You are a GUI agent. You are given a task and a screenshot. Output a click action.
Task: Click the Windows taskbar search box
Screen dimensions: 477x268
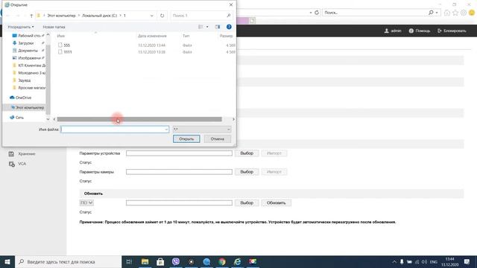[x=68, y=262]
